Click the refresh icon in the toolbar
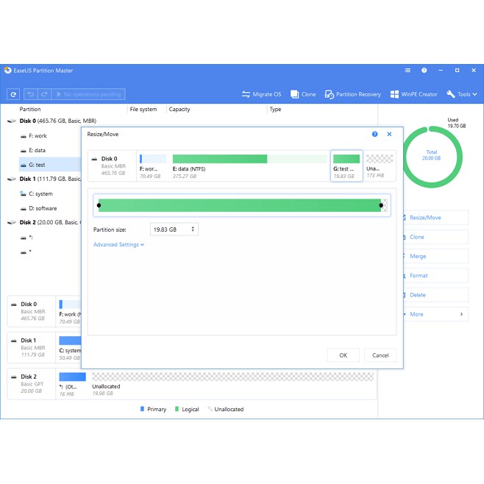Image resolution: width=484 pixels, height=484 pixels. click(x=13, y=94)
